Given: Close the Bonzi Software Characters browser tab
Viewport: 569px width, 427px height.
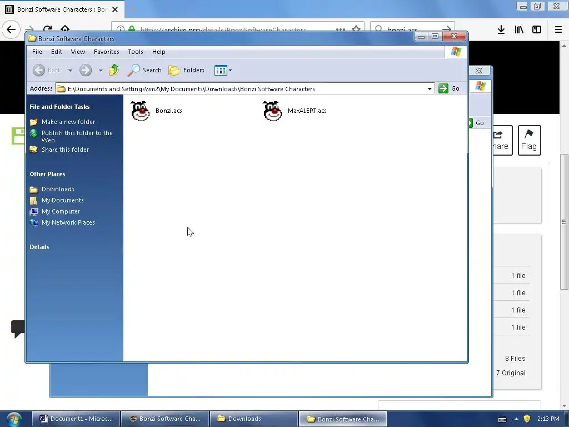Looking at the screenshot, I should 115,9.
